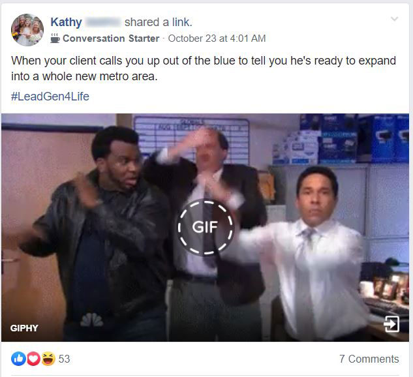413x377 pixels.
Task: Click the open-link arrow icon on the GIF
Action: coord(391,324)
